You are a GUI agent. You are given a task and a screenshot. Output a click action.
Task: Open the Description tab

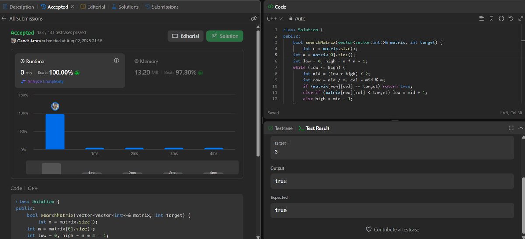(18, 7)
